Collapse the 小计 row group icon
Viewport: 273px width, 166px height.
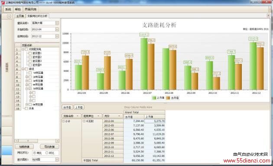coord(63,121)
